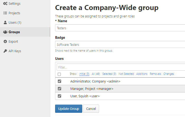The height and width of the screenshot is (117, 185).
Task: Toggle the select-all users checkbox
Action: click(59, 74)
